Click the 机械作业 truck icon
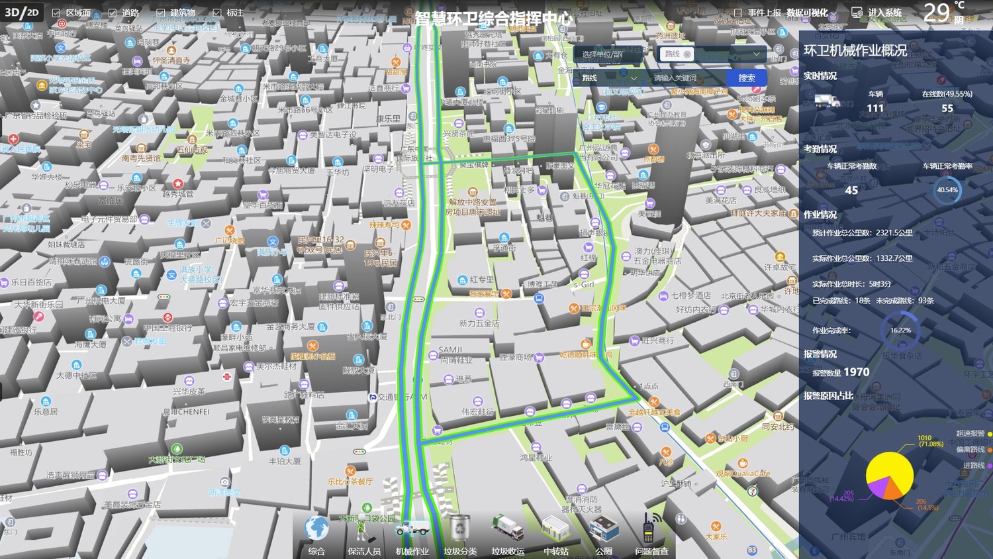This screenshot has height=559, width=993. (x=412, y=529)
